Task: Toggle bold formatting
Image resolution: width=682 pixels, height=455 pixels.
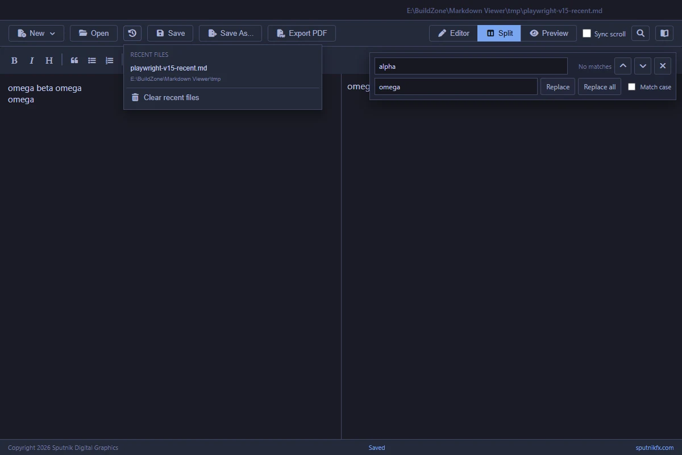Action: coord(14,60)
